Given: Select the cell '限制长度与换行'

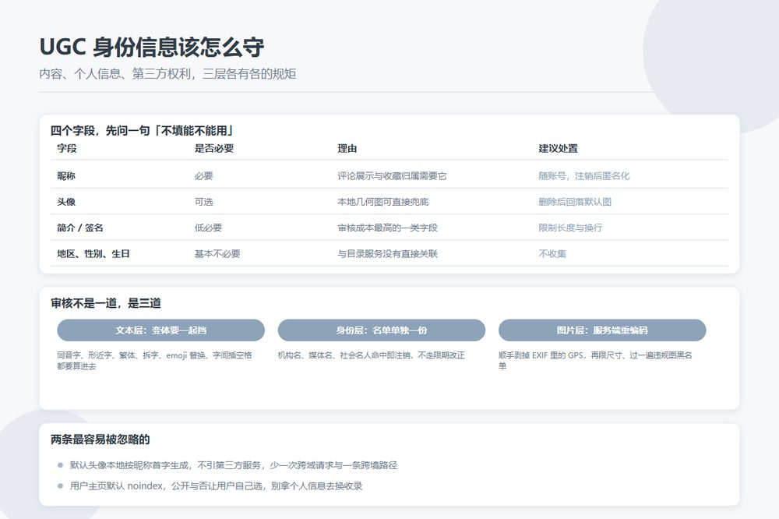Looking at the screenshot, I should tap(570, 228).
